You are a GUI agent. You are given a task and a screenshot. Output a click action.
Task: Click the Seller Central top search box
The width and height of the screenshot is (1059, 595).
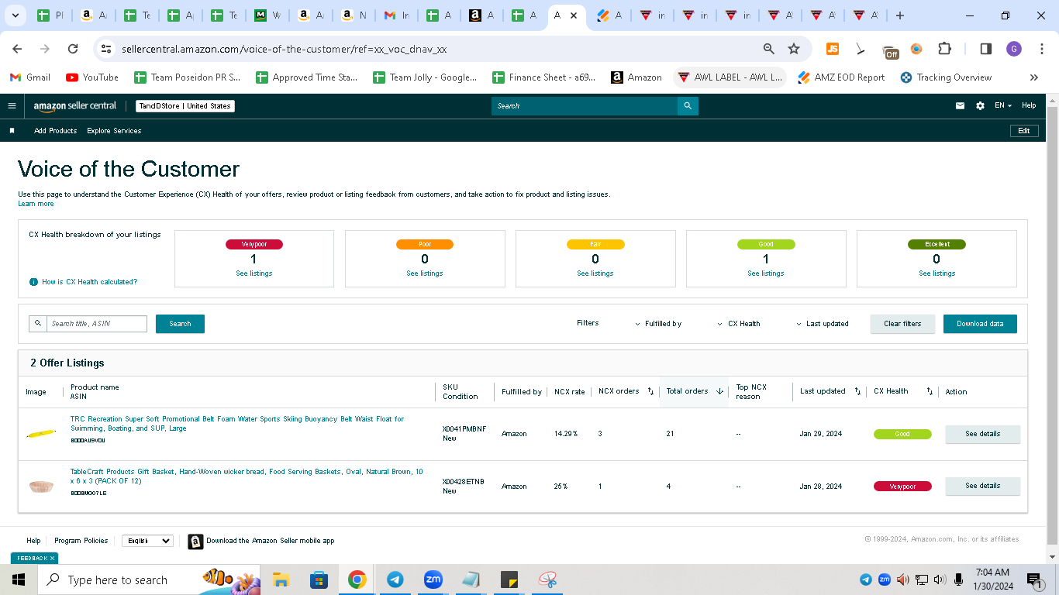(x=585, y=106)
